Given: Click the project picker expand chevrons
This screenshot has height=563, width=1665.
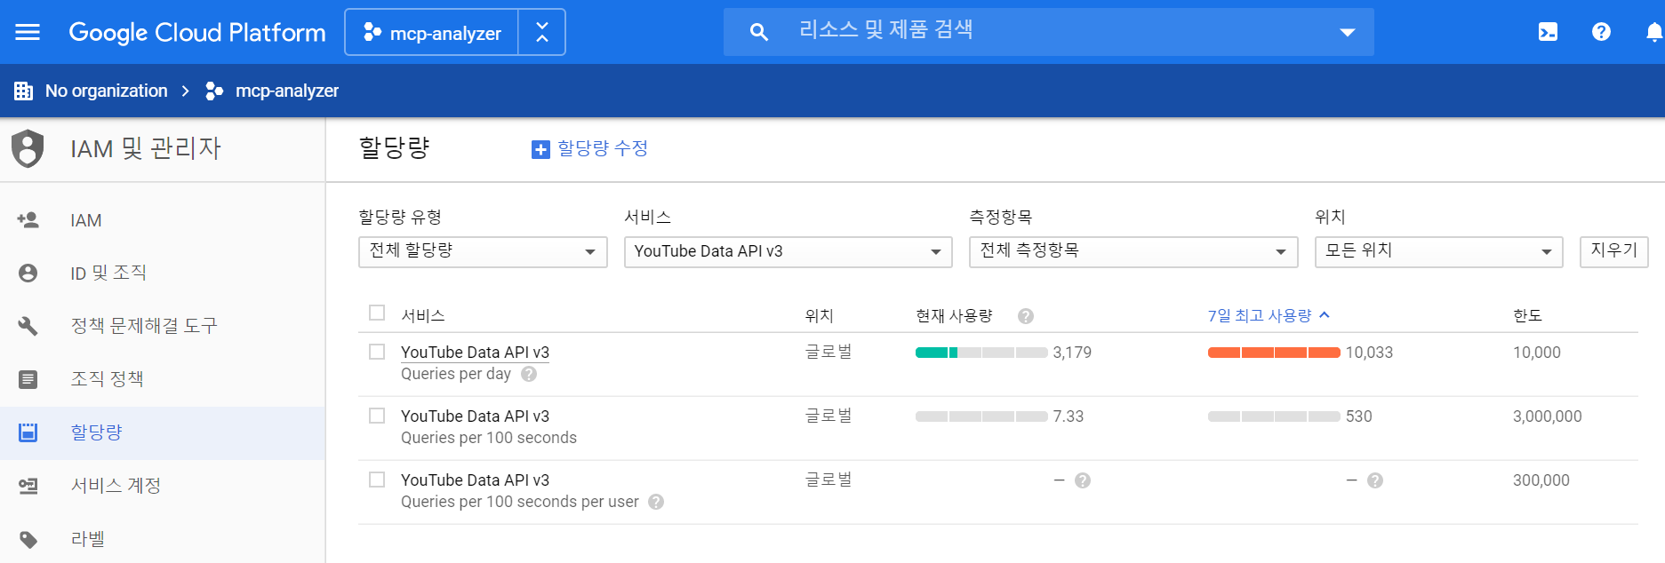Looking at the screenshot, I should (x=542, y=33).
